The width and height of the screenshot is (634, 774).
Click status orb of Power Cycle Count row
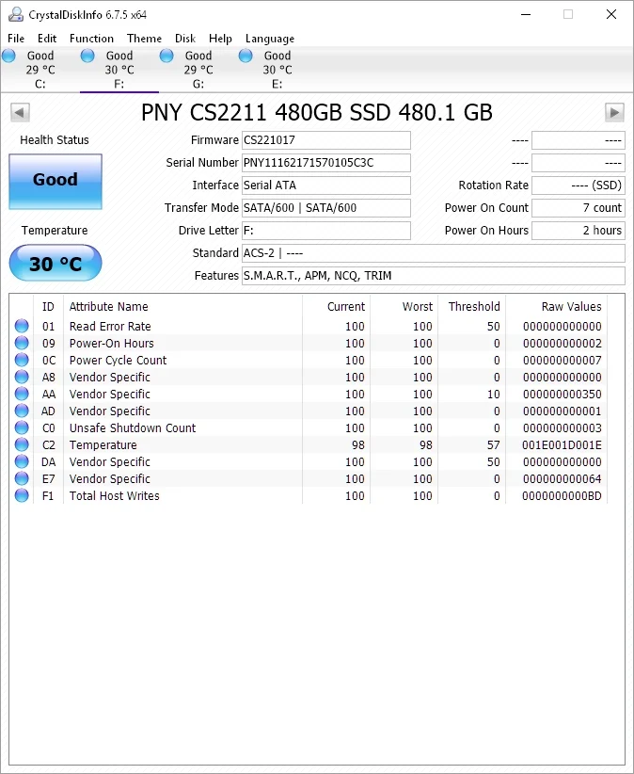coord(22,360)
